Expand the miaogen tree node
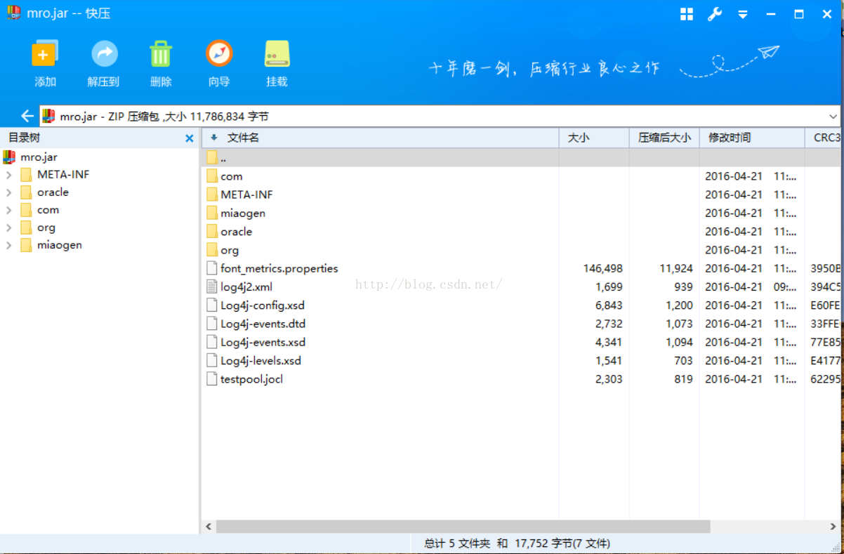 click(x=9, y=245)
